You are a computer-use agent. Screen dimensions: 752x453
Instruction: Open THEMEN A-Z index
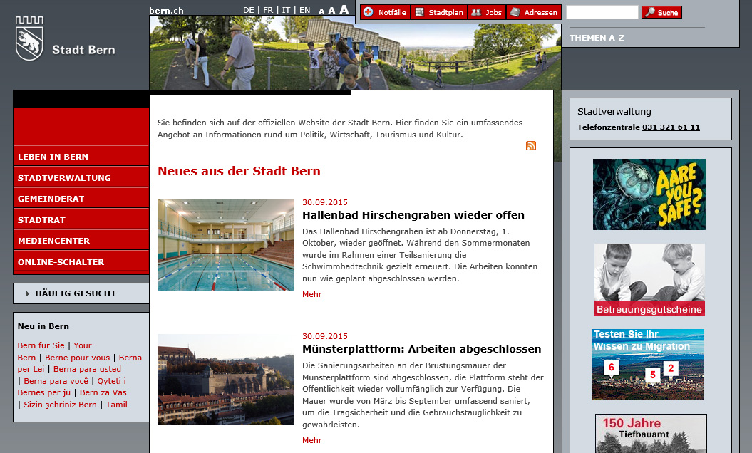(x=597, y=38)
